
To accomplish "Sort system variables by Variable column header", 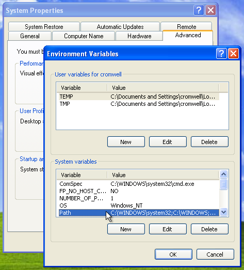I will tap(82, 175).
